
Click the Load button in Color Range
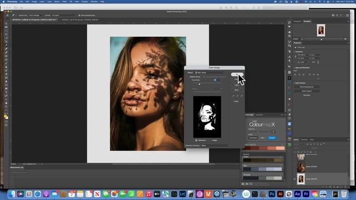point(237,85)
